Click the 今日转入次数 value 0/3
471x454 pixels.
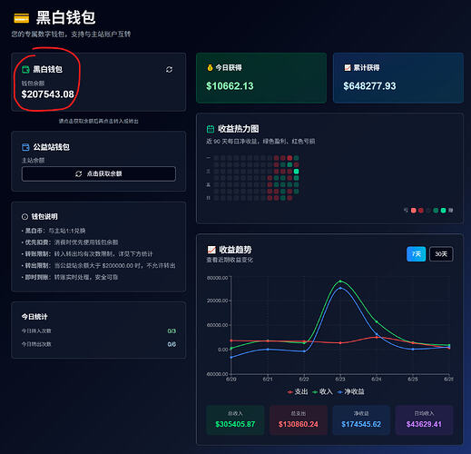click(172, 331)
